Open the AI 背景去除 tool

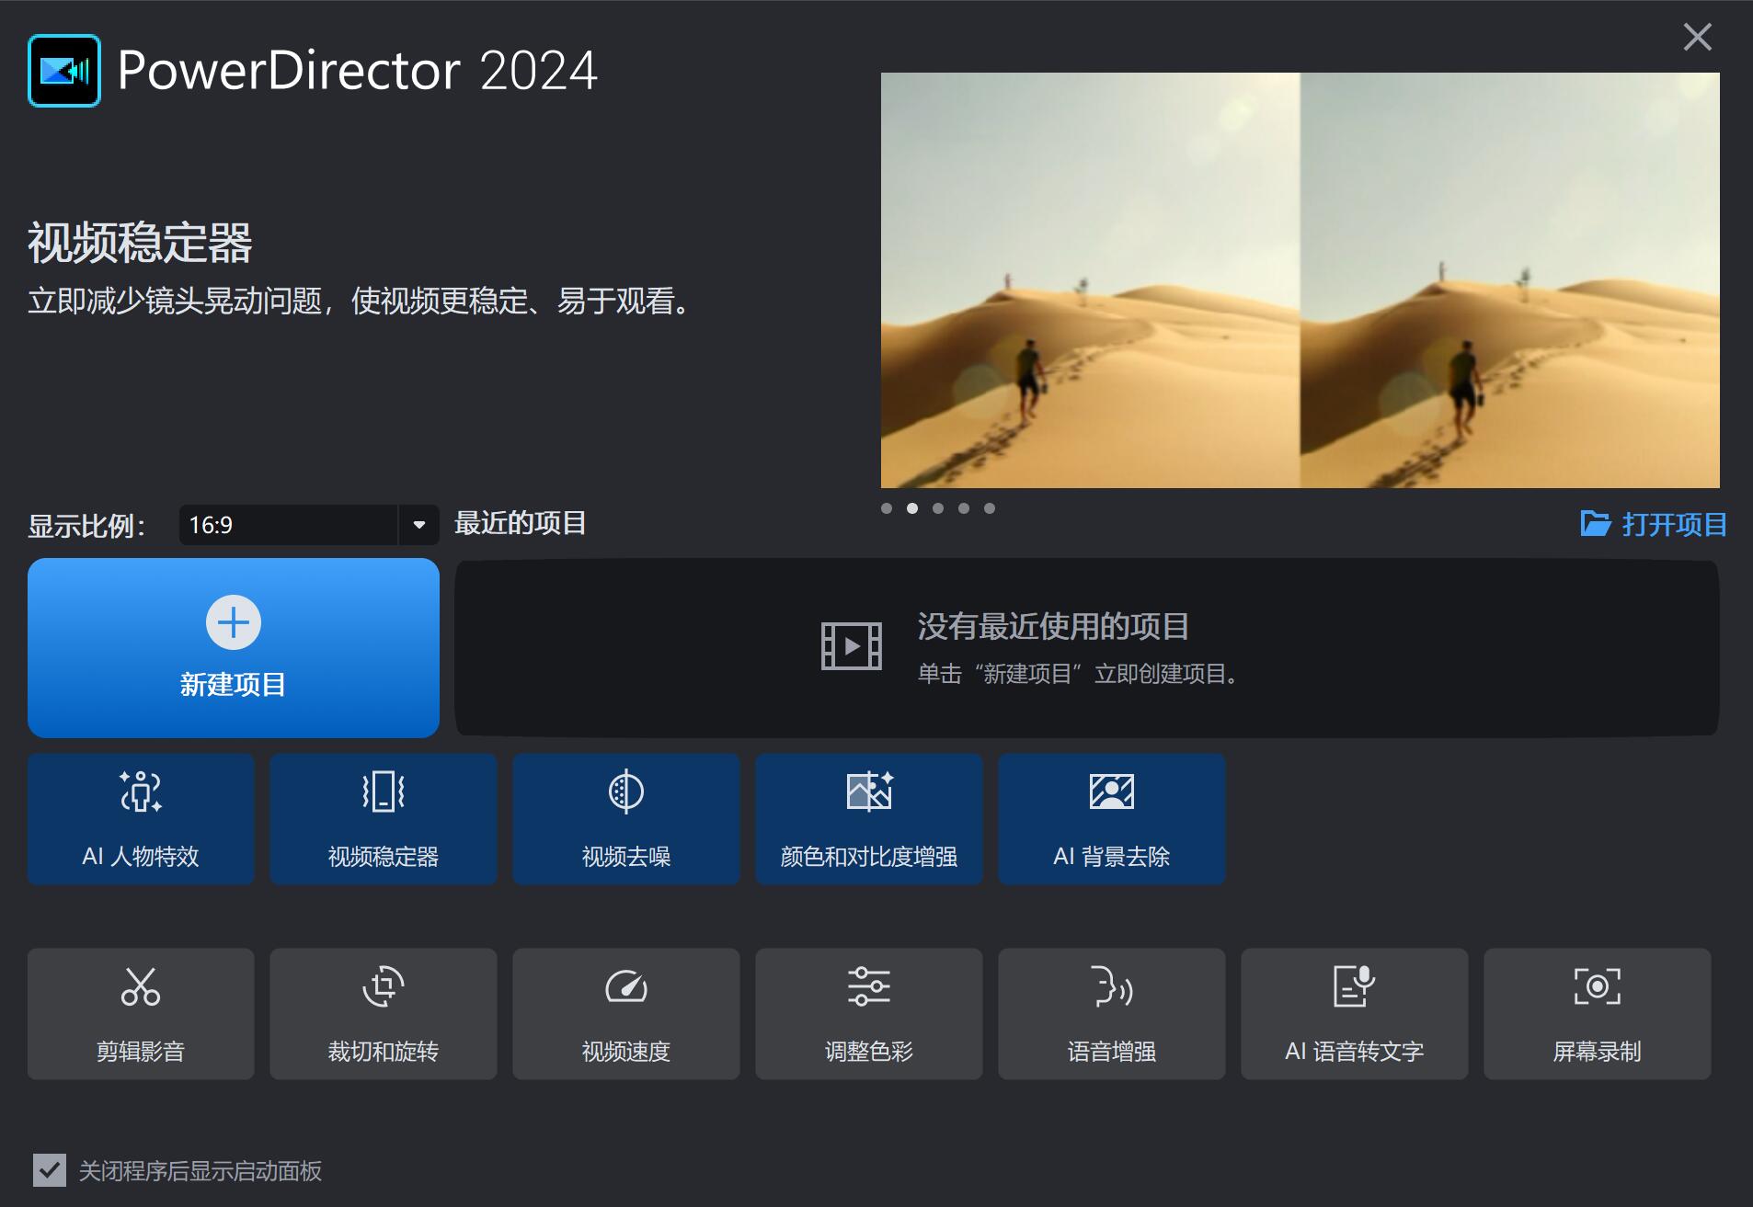tap(1112, 819)
